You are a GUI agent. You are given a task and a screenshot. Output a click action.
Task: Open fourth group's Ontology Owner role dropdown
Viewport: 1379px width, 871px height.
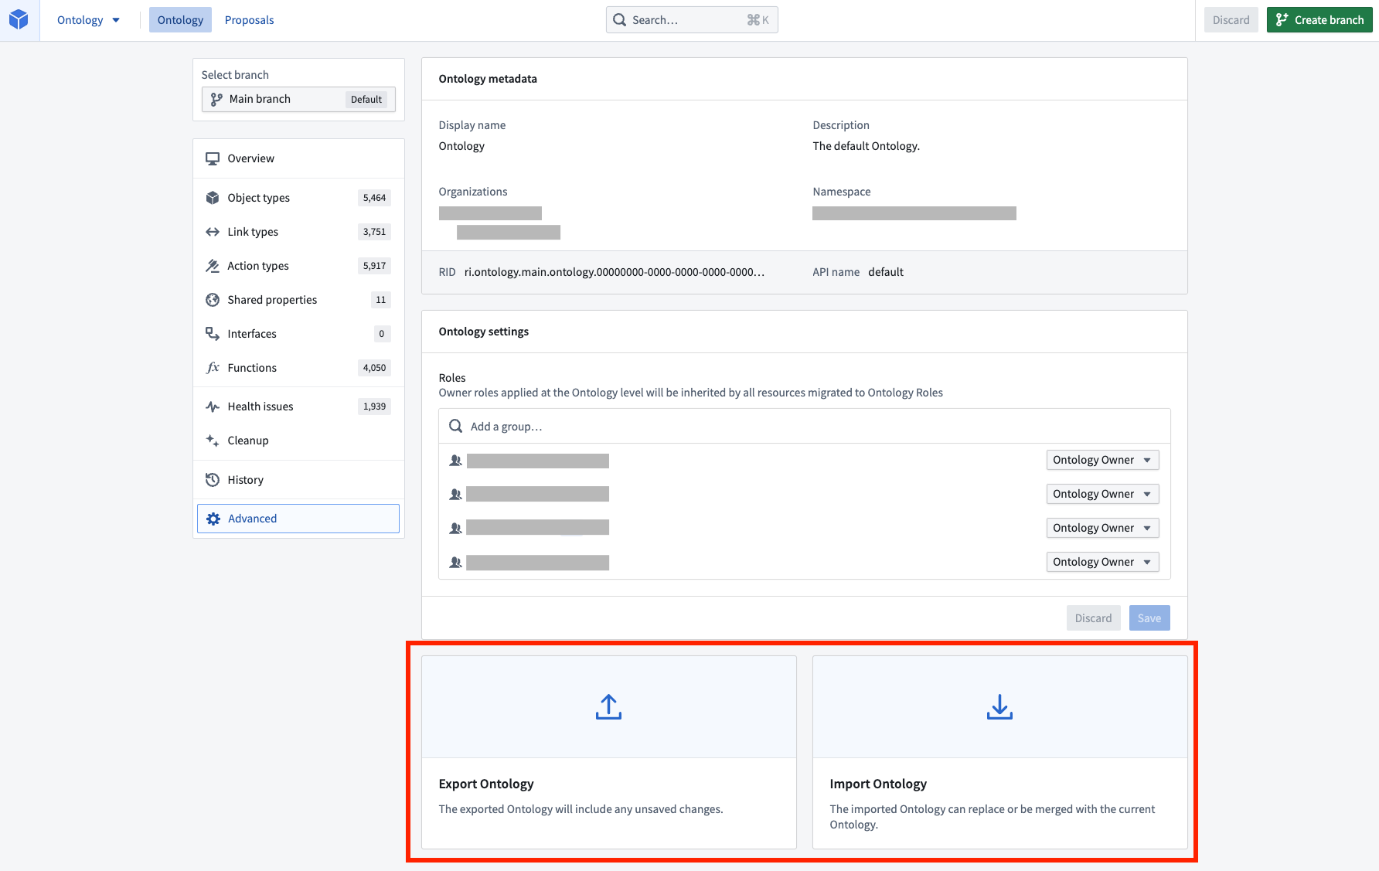[x=1103, y=562]
